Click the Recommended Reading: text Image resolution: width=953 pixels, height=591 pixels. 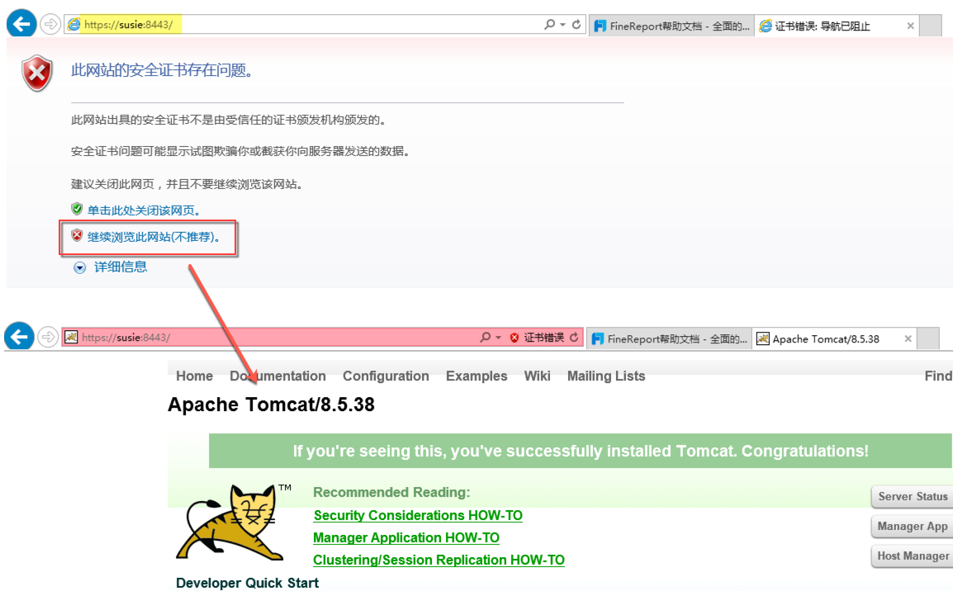pos(391,492)
